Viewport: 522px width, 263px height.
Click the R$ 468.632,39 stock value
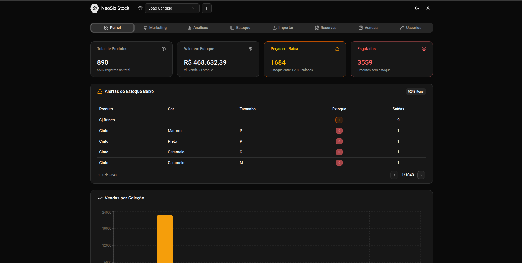tap(205, 62)
